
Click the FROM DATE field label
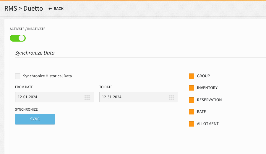[24, 87]
